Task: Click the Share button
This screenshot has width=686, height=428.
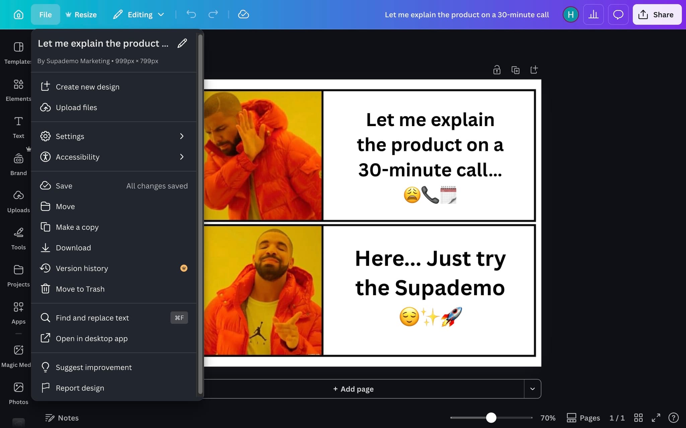Action: (657, 14)
